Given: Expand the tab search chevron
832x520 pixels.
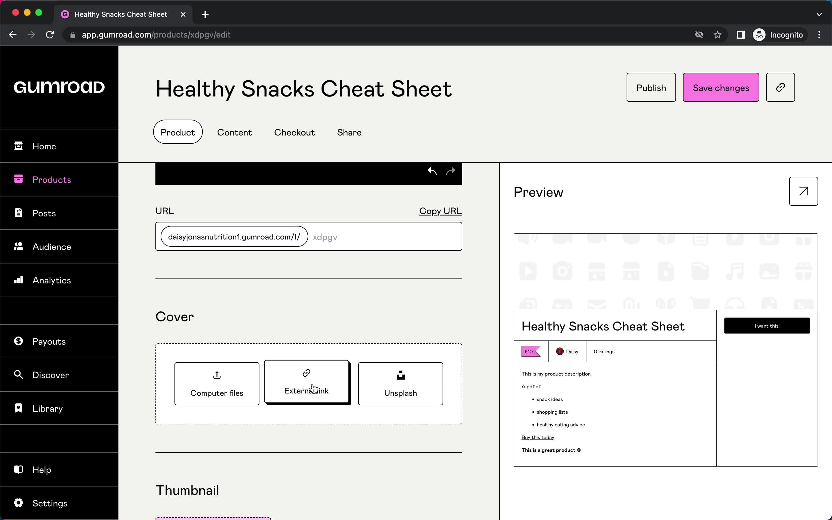Looking at the screenshot, I should coord(819,14).
